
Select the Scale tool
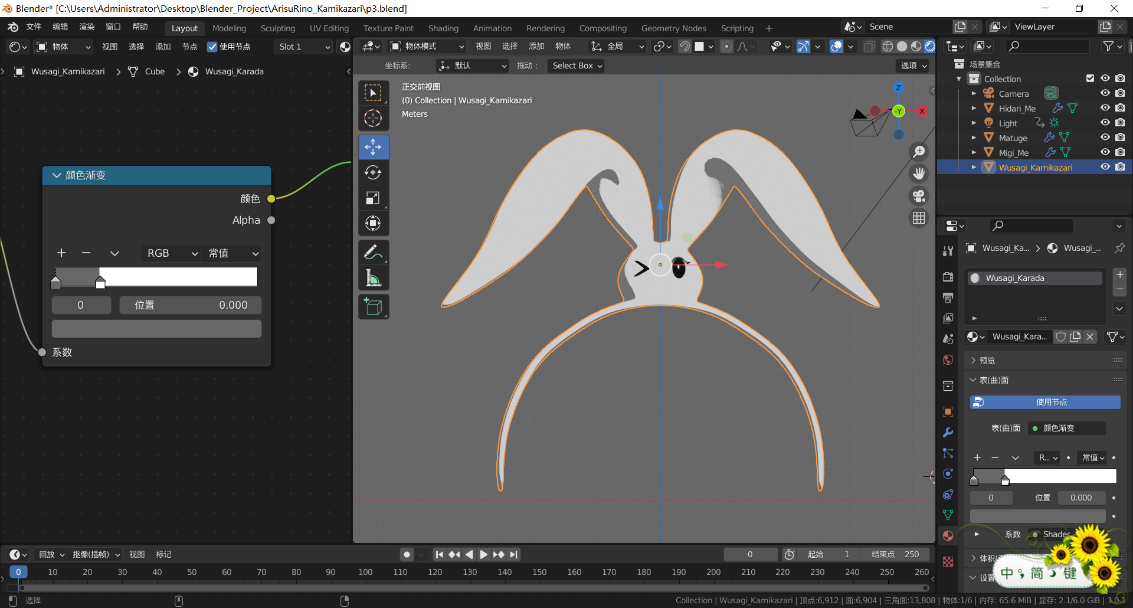[x=373, y=198]
